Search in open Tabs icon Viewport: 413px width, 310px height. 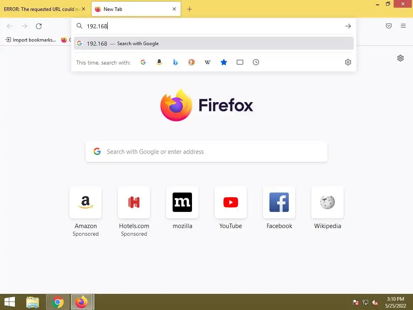(240, 62)
